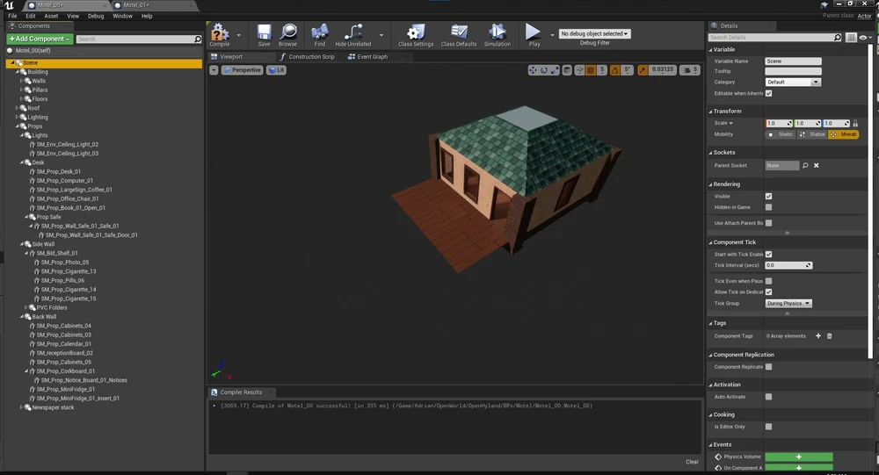Open the Asset menu
The height and width of the screenshot is (475, 879).
coord(51,16)
